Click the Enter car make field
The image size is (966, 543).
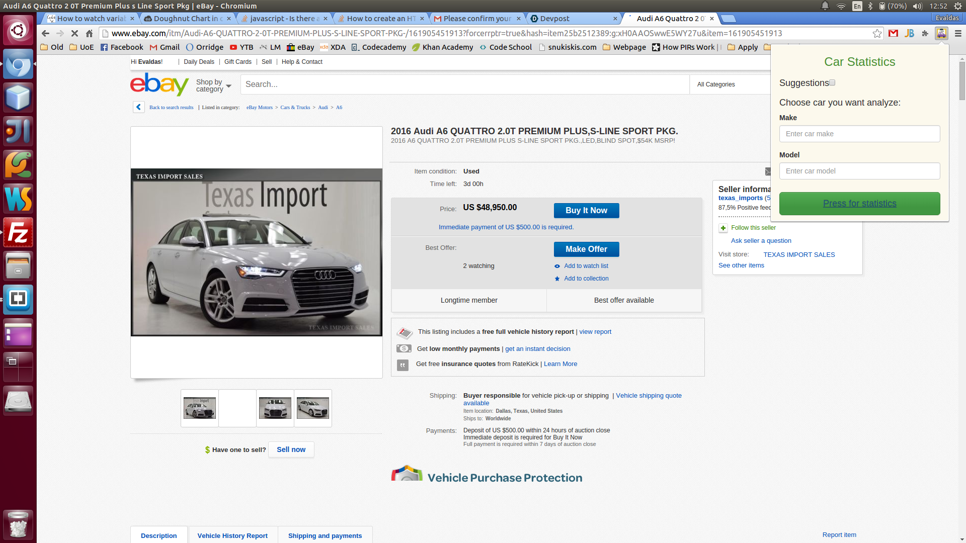tap(859, 134)
